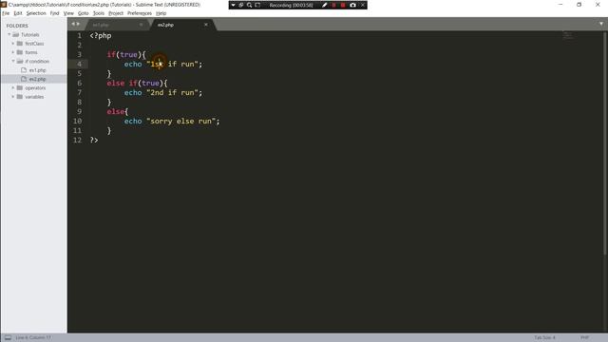
Task: Click line number 12 in gutter
Action: 77,140
